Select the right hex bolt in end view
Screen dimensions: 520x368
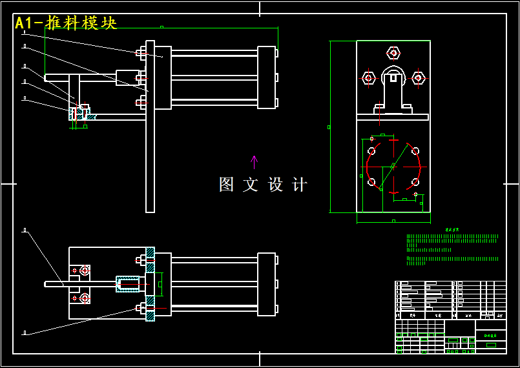[418, 78]
